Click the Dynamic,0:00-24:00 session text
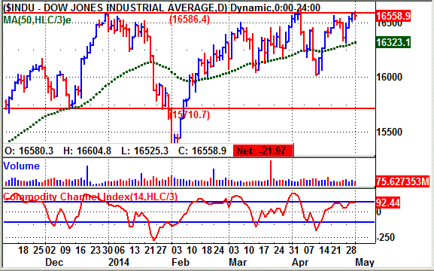434x271 pixels. (275, 8)
